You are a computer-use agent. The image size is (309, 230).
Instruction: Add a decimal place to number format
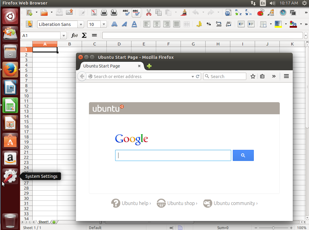coord(219,24)
